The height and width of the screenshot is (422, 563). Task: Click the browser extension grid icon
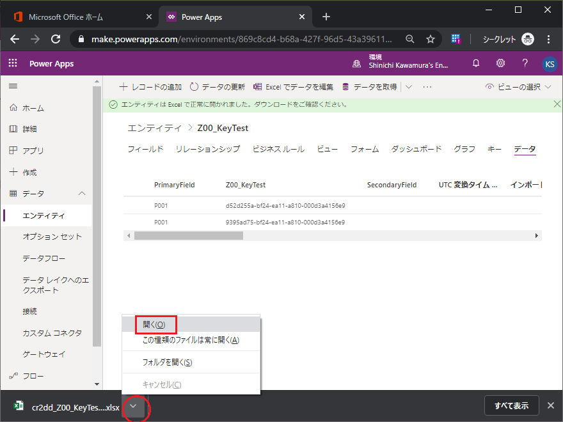pos(456,39)
